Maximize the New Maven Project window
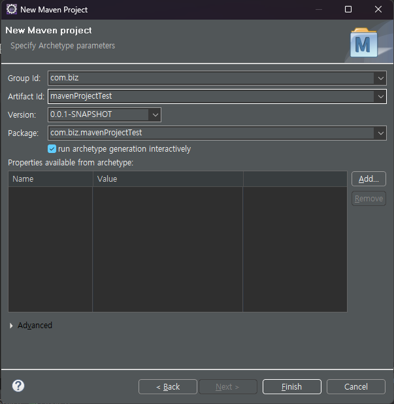 pos(348,9)
